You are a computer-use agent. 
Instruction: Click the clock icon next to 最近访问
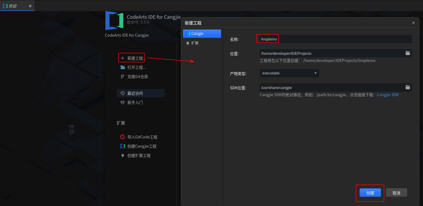[123, 93]
